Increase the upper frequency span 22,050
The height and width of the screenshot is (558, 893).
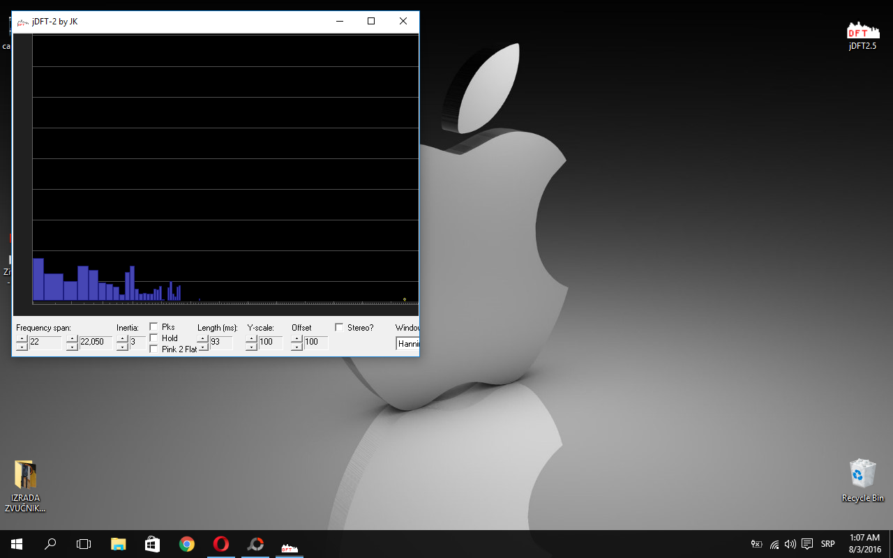[x=72, y=338]
